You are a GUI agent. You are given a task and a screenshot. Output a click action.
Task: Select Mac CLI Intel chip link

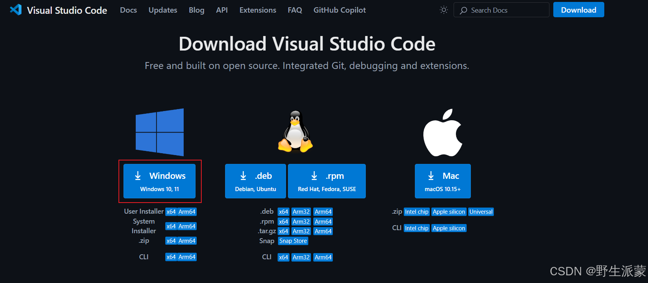pos(417,228)
